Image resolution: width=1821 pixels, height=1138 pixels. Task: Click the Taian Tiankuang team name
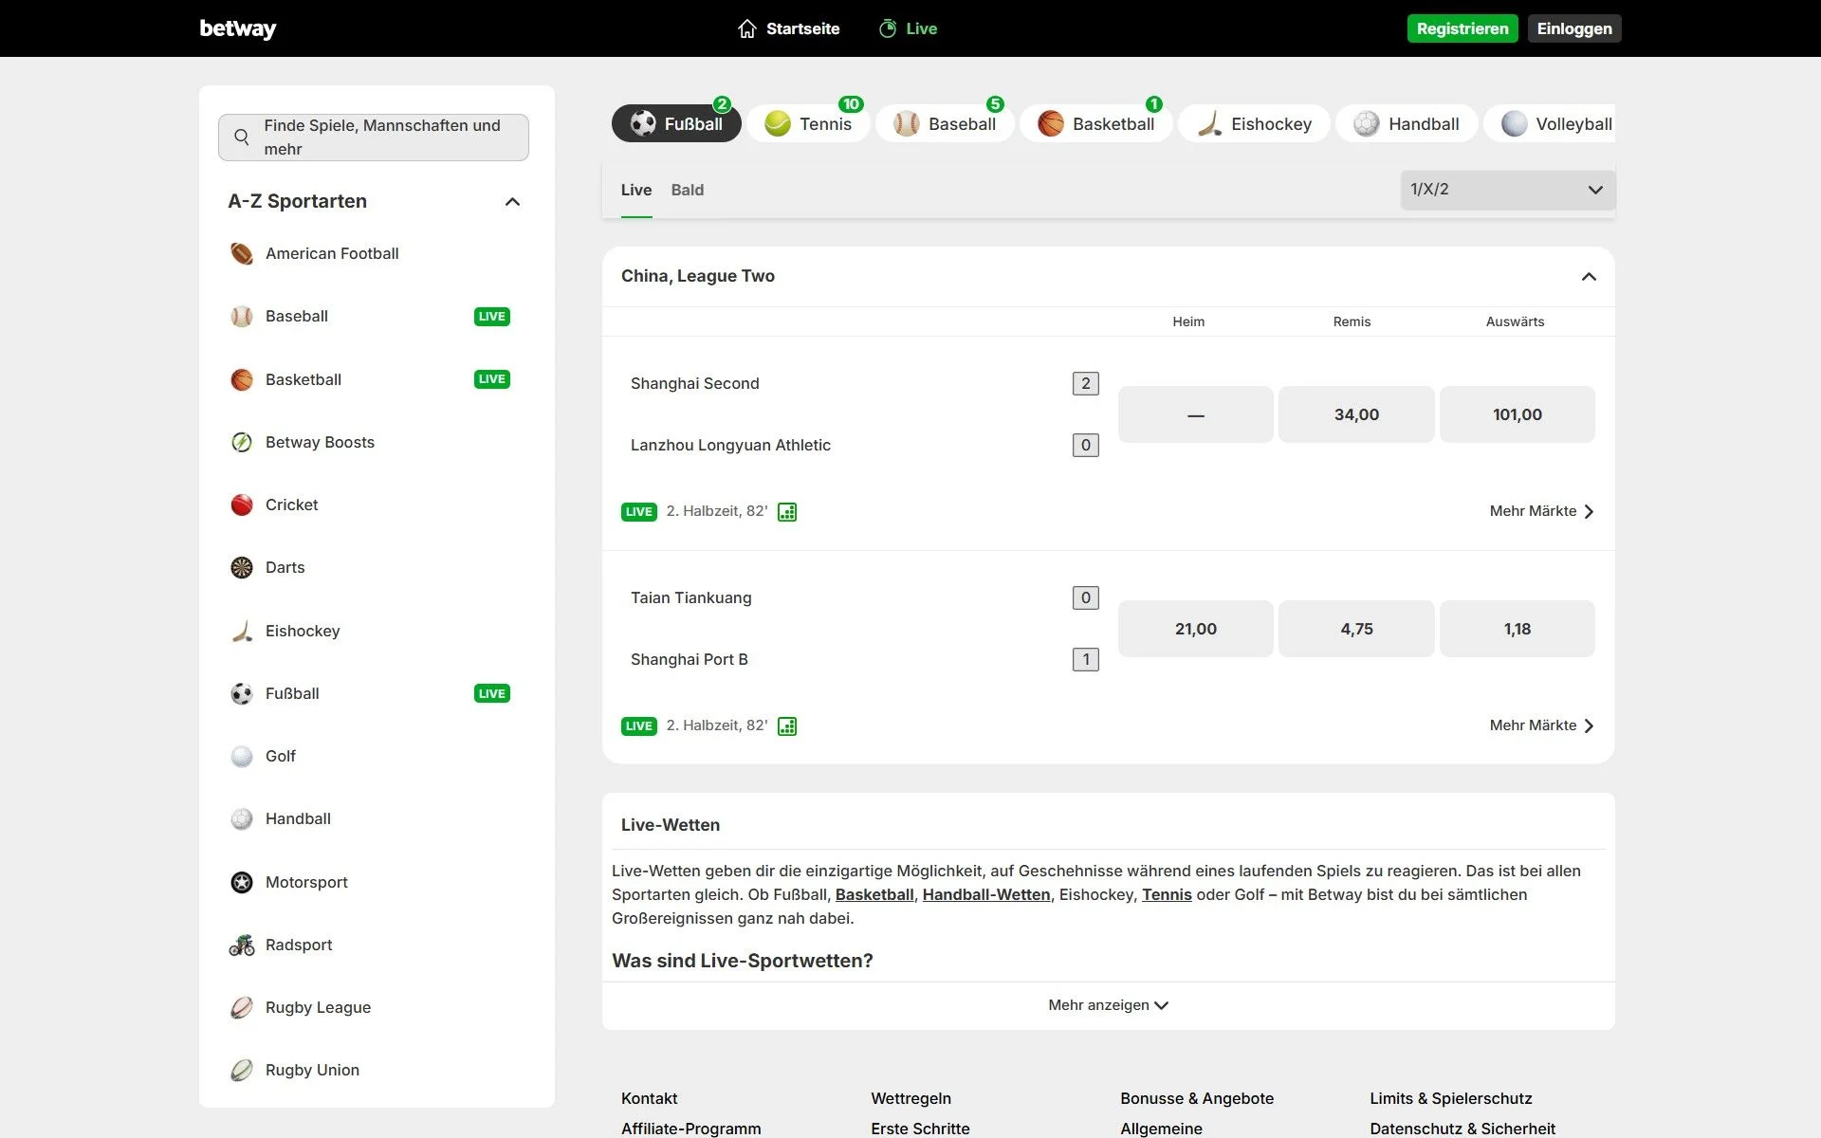tap(691, 597)
